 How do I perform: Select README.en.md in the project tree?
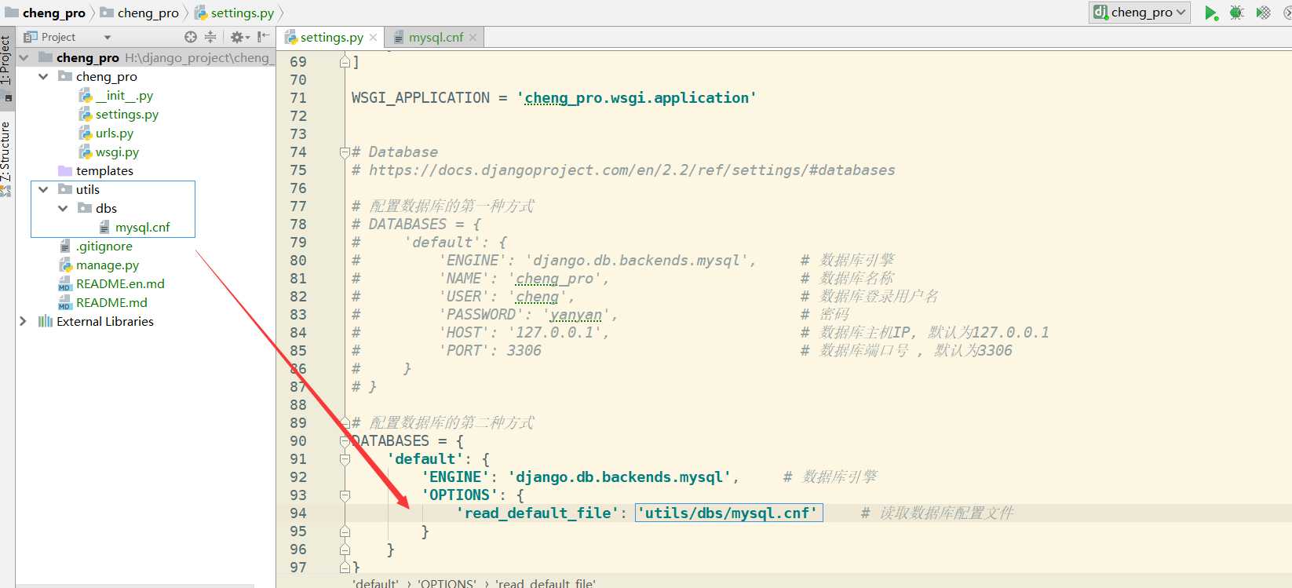111,283
